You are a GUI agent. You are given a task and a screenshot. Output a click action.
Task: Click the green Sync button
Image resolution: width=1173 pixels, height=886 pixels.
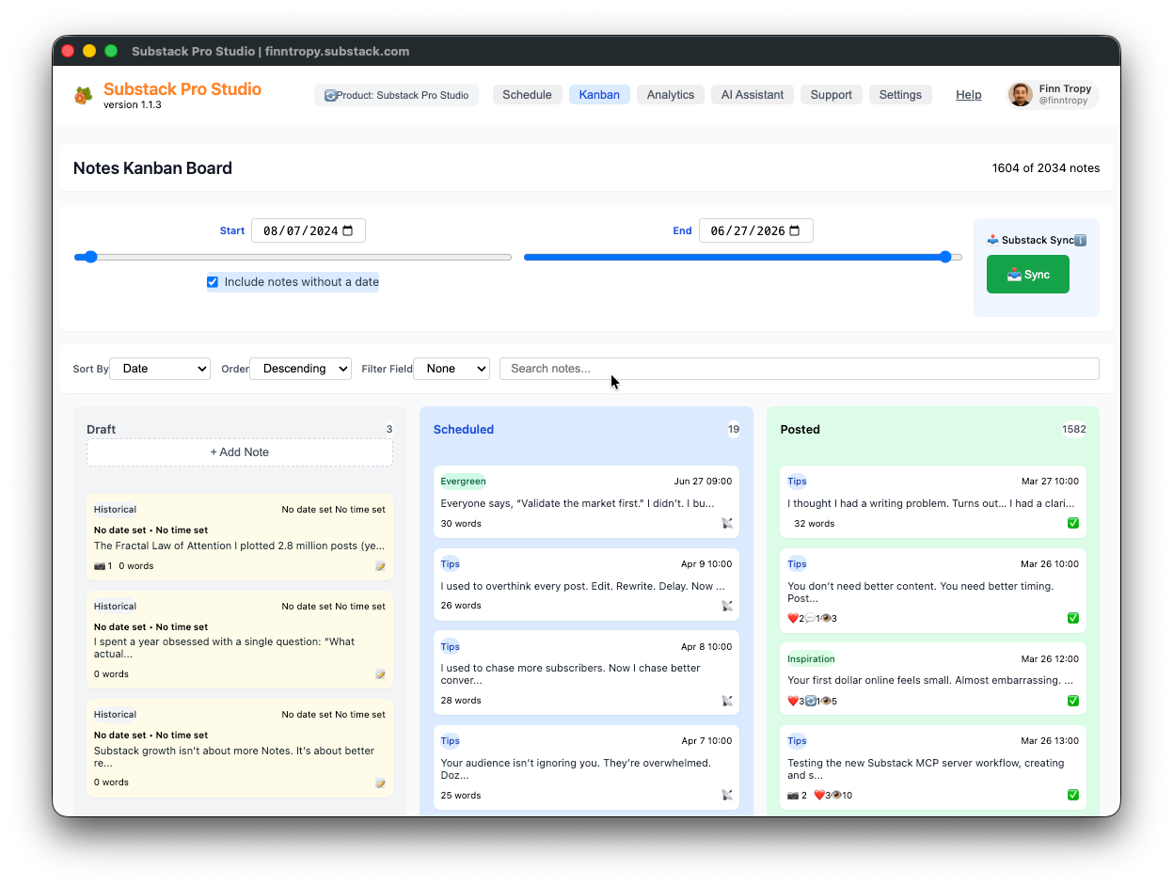(x=1028, y=275)
